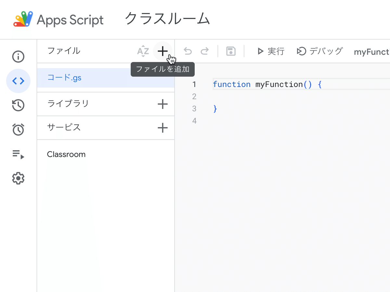Rename project title クラスルーム
Viewport: 390px width, 292px height.
[167, 19]
